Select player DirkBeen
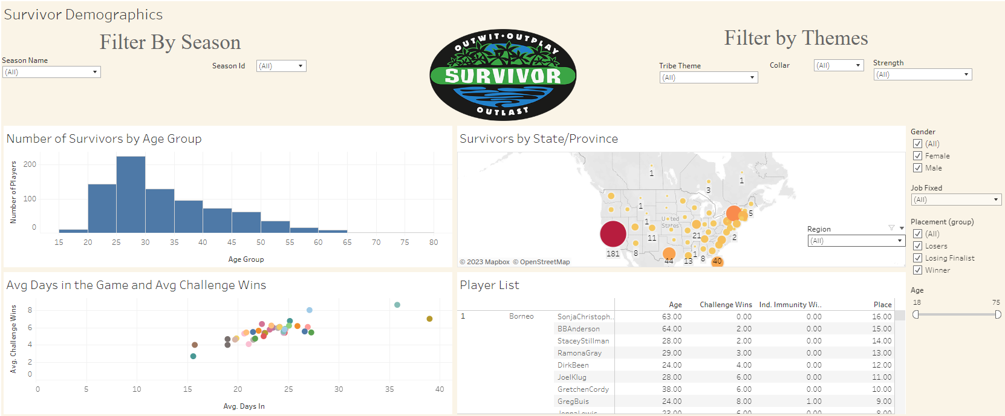Image resolution: width=1005 pixels, height=416 pixels. coord(573,365)
